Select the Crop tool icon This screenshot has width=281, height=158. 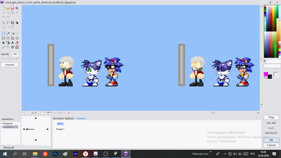coord(12,23)
